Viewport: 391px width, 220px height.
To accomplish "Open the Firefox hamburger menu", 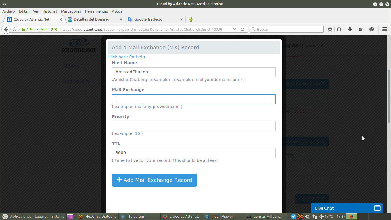I will (x=385, y=29).
